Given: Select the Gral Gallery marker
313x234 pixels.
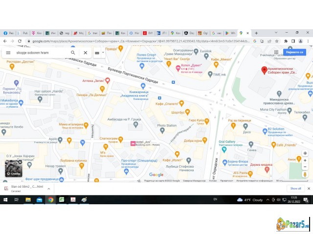Looking at the screenshot, I should pyautogui.click(x=224, y=150).
